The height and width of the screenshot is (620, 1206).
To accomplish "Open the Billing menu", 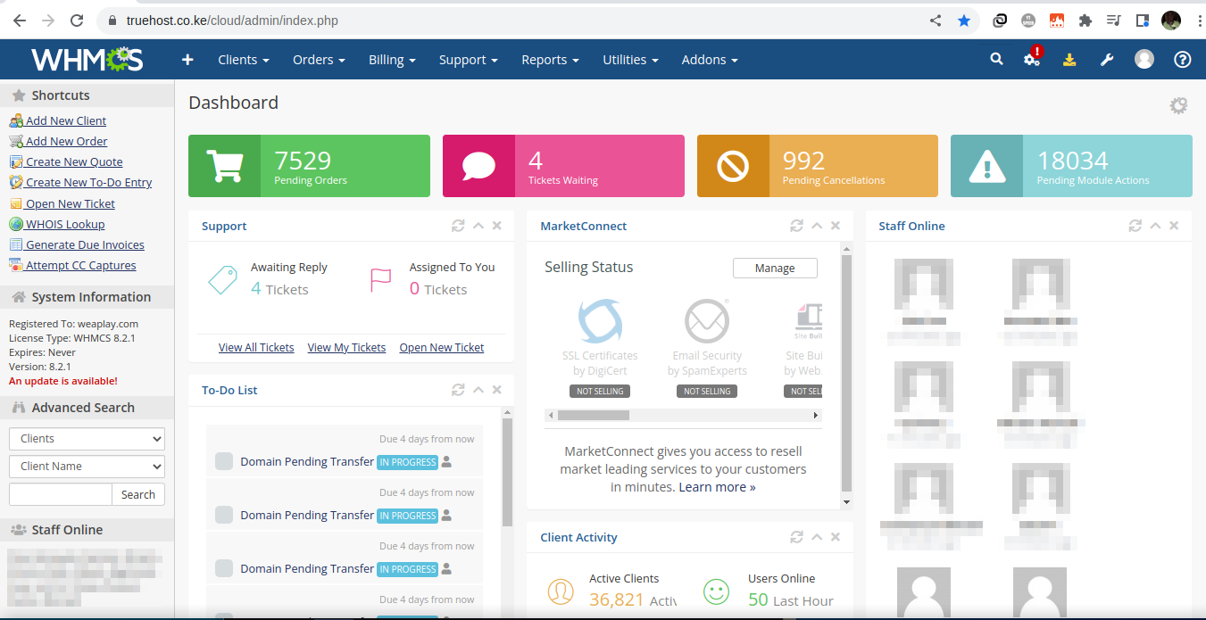I will [x=391, y=59].
